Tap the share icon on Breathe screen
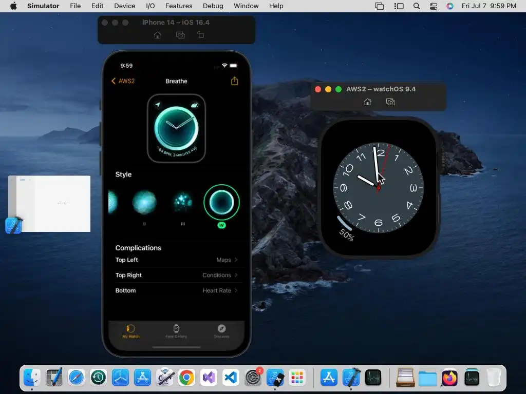 (234, 81)
